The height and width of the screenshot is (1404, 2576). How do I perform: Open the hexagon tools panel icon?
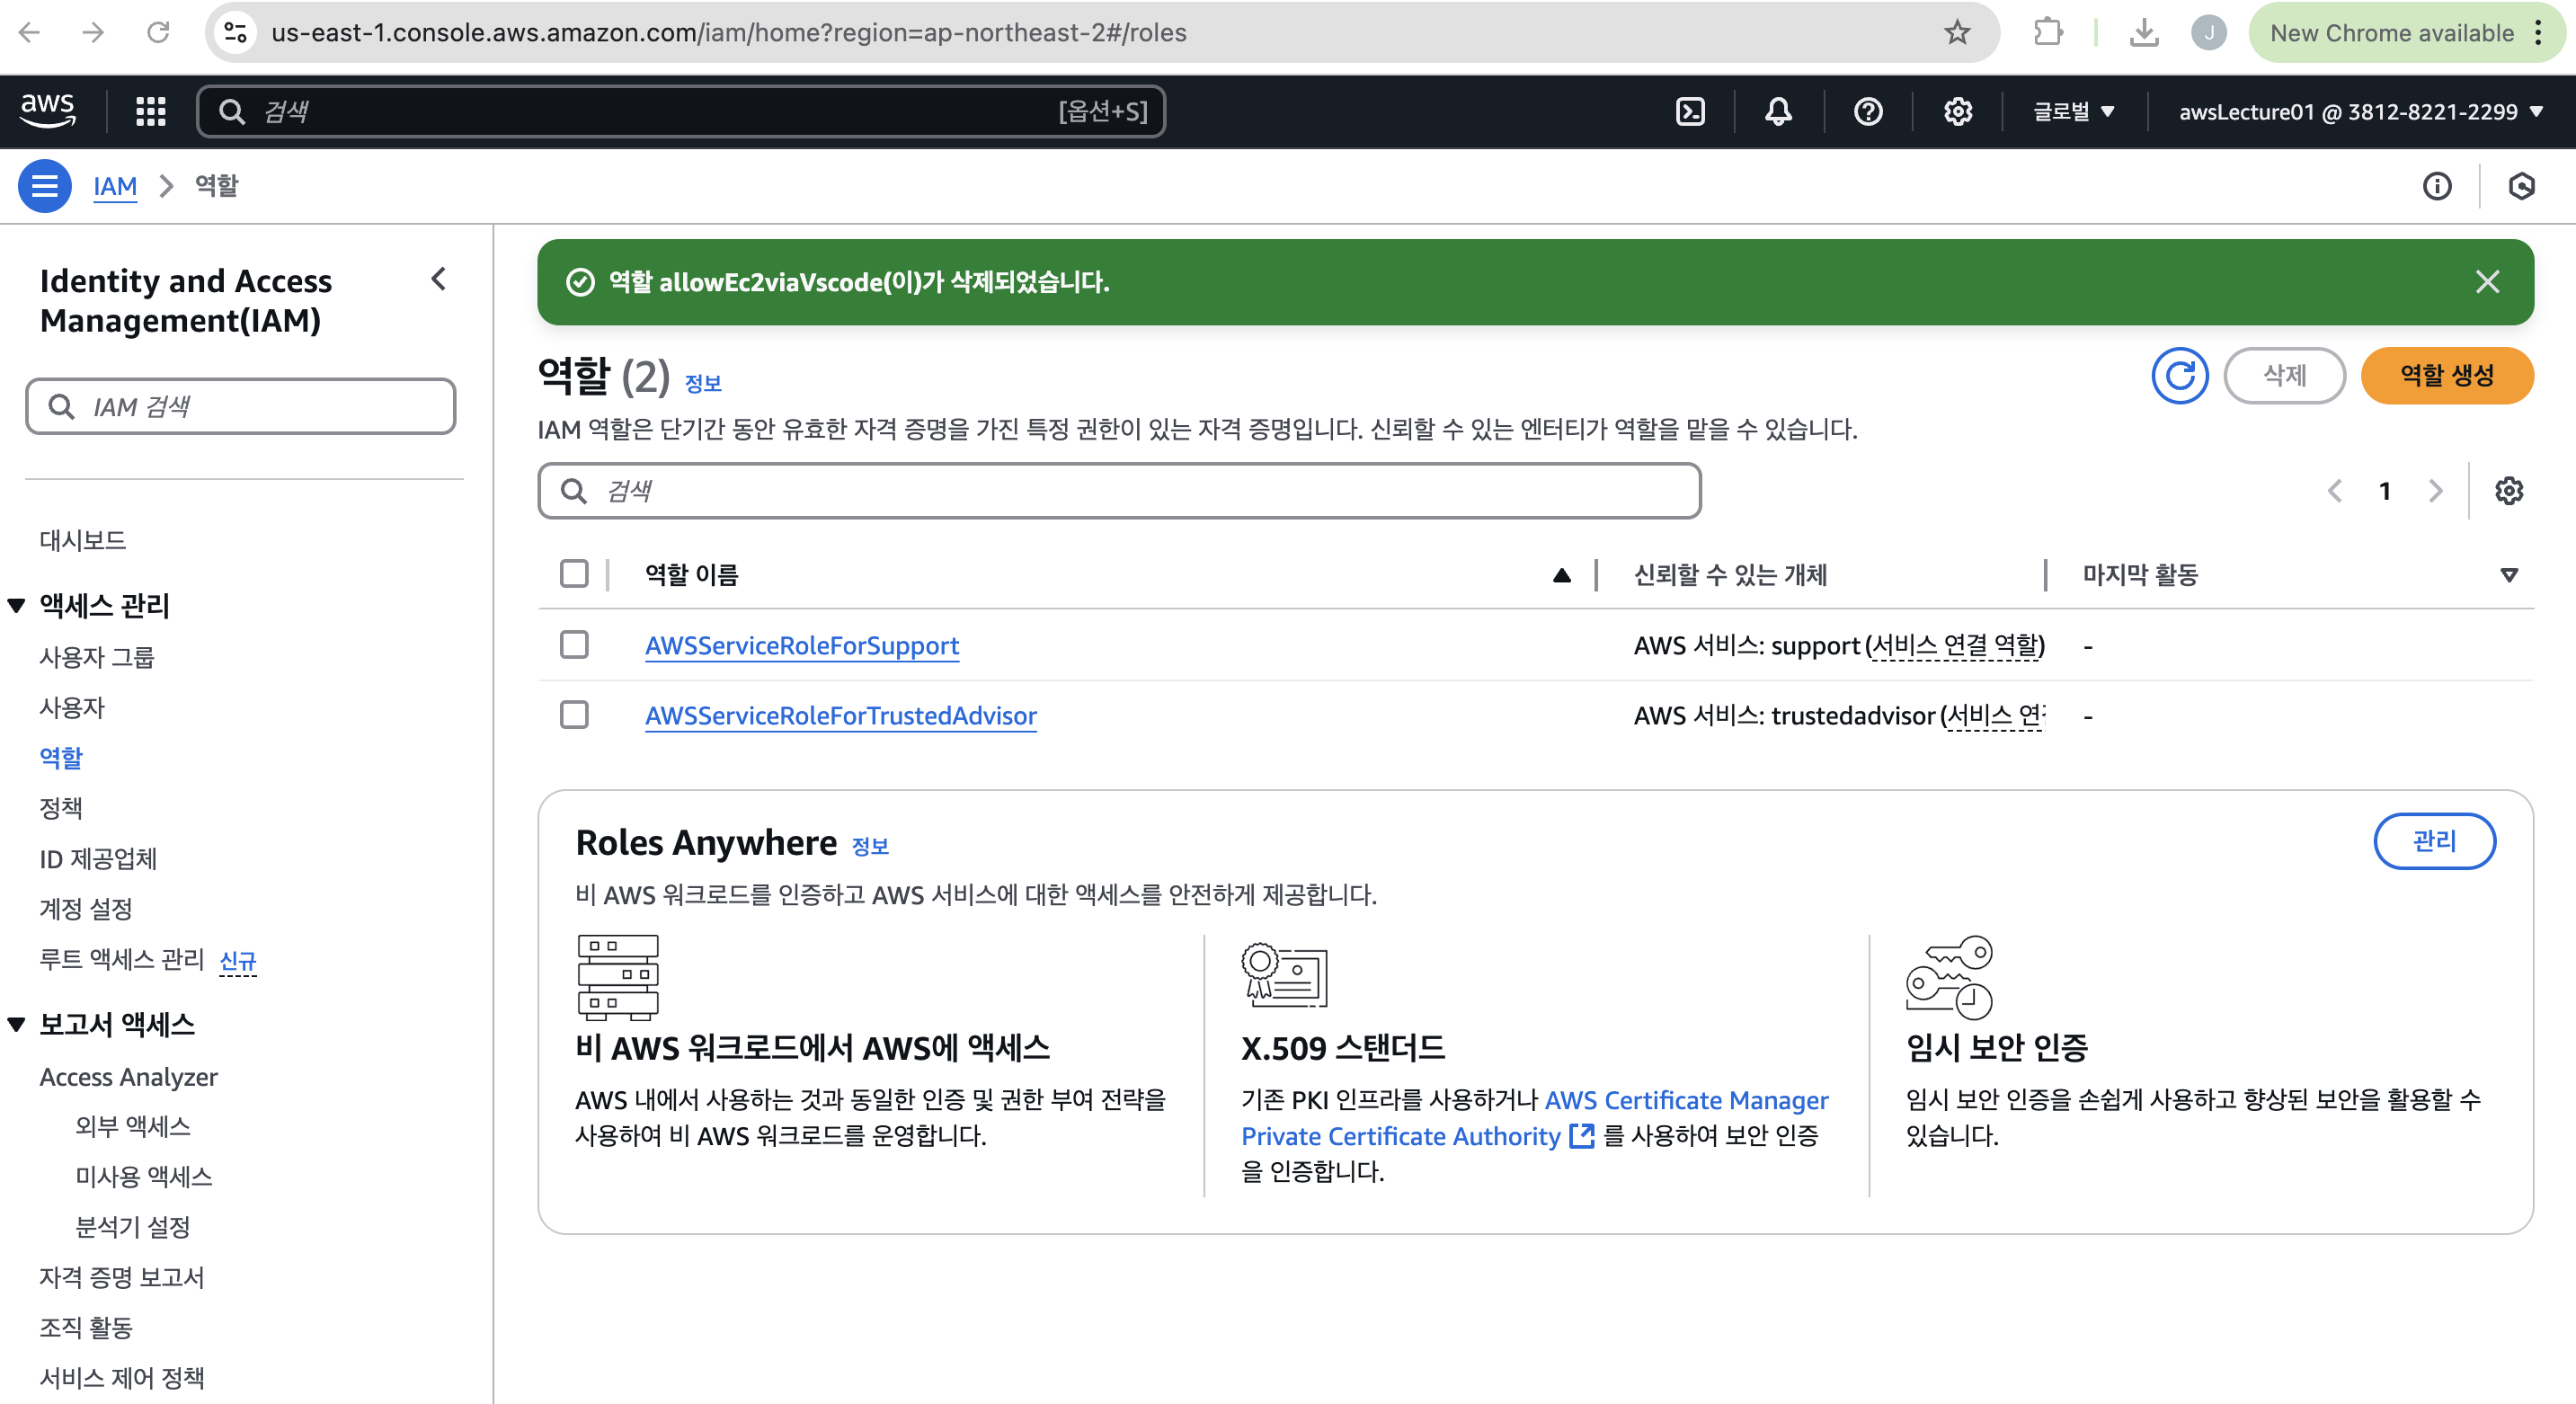click(x=2521, y=186)
